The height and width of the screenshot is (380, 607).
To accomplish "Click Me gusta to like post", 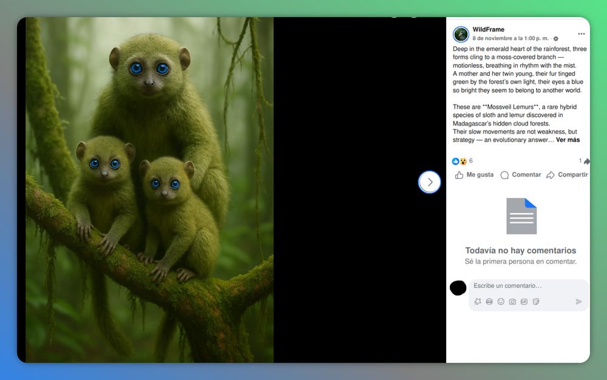I will pos(474,175).
